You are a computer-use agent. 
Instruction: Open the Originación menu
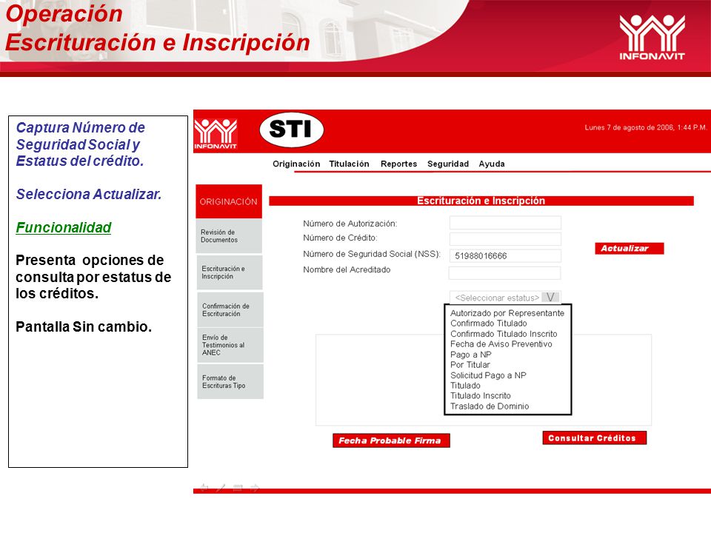point(296,164)
